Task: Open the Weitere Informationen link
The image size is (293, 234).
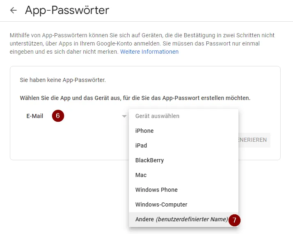Action: click(149, 52)
